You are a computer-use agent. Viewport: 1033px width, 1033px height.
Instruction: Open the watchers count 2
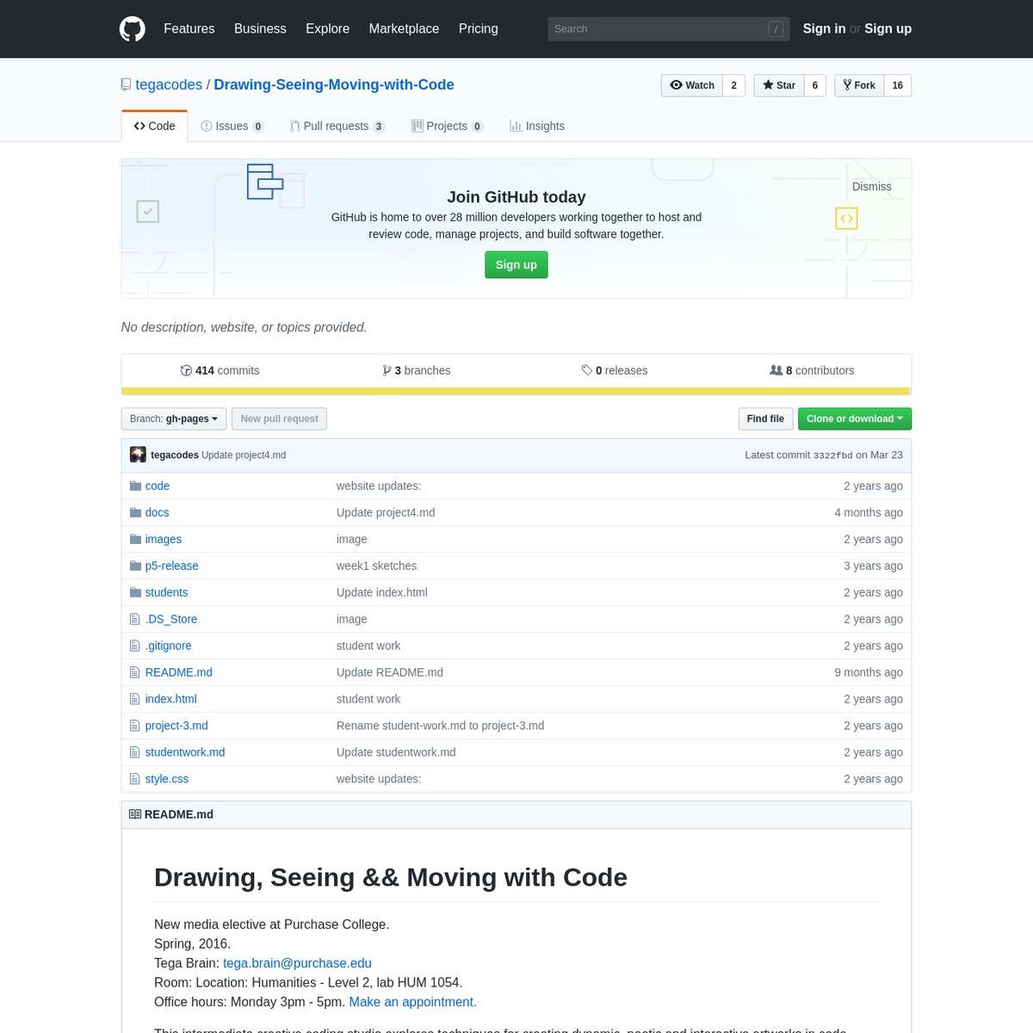[x=734, y=85]
